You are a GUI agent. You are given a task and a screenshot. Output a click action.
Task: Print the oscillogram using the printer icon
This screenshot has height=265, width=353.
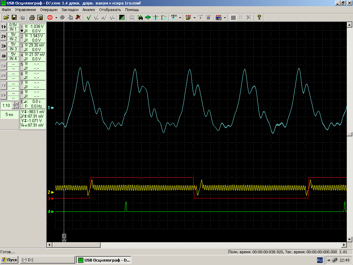click(x=32, y=17)
